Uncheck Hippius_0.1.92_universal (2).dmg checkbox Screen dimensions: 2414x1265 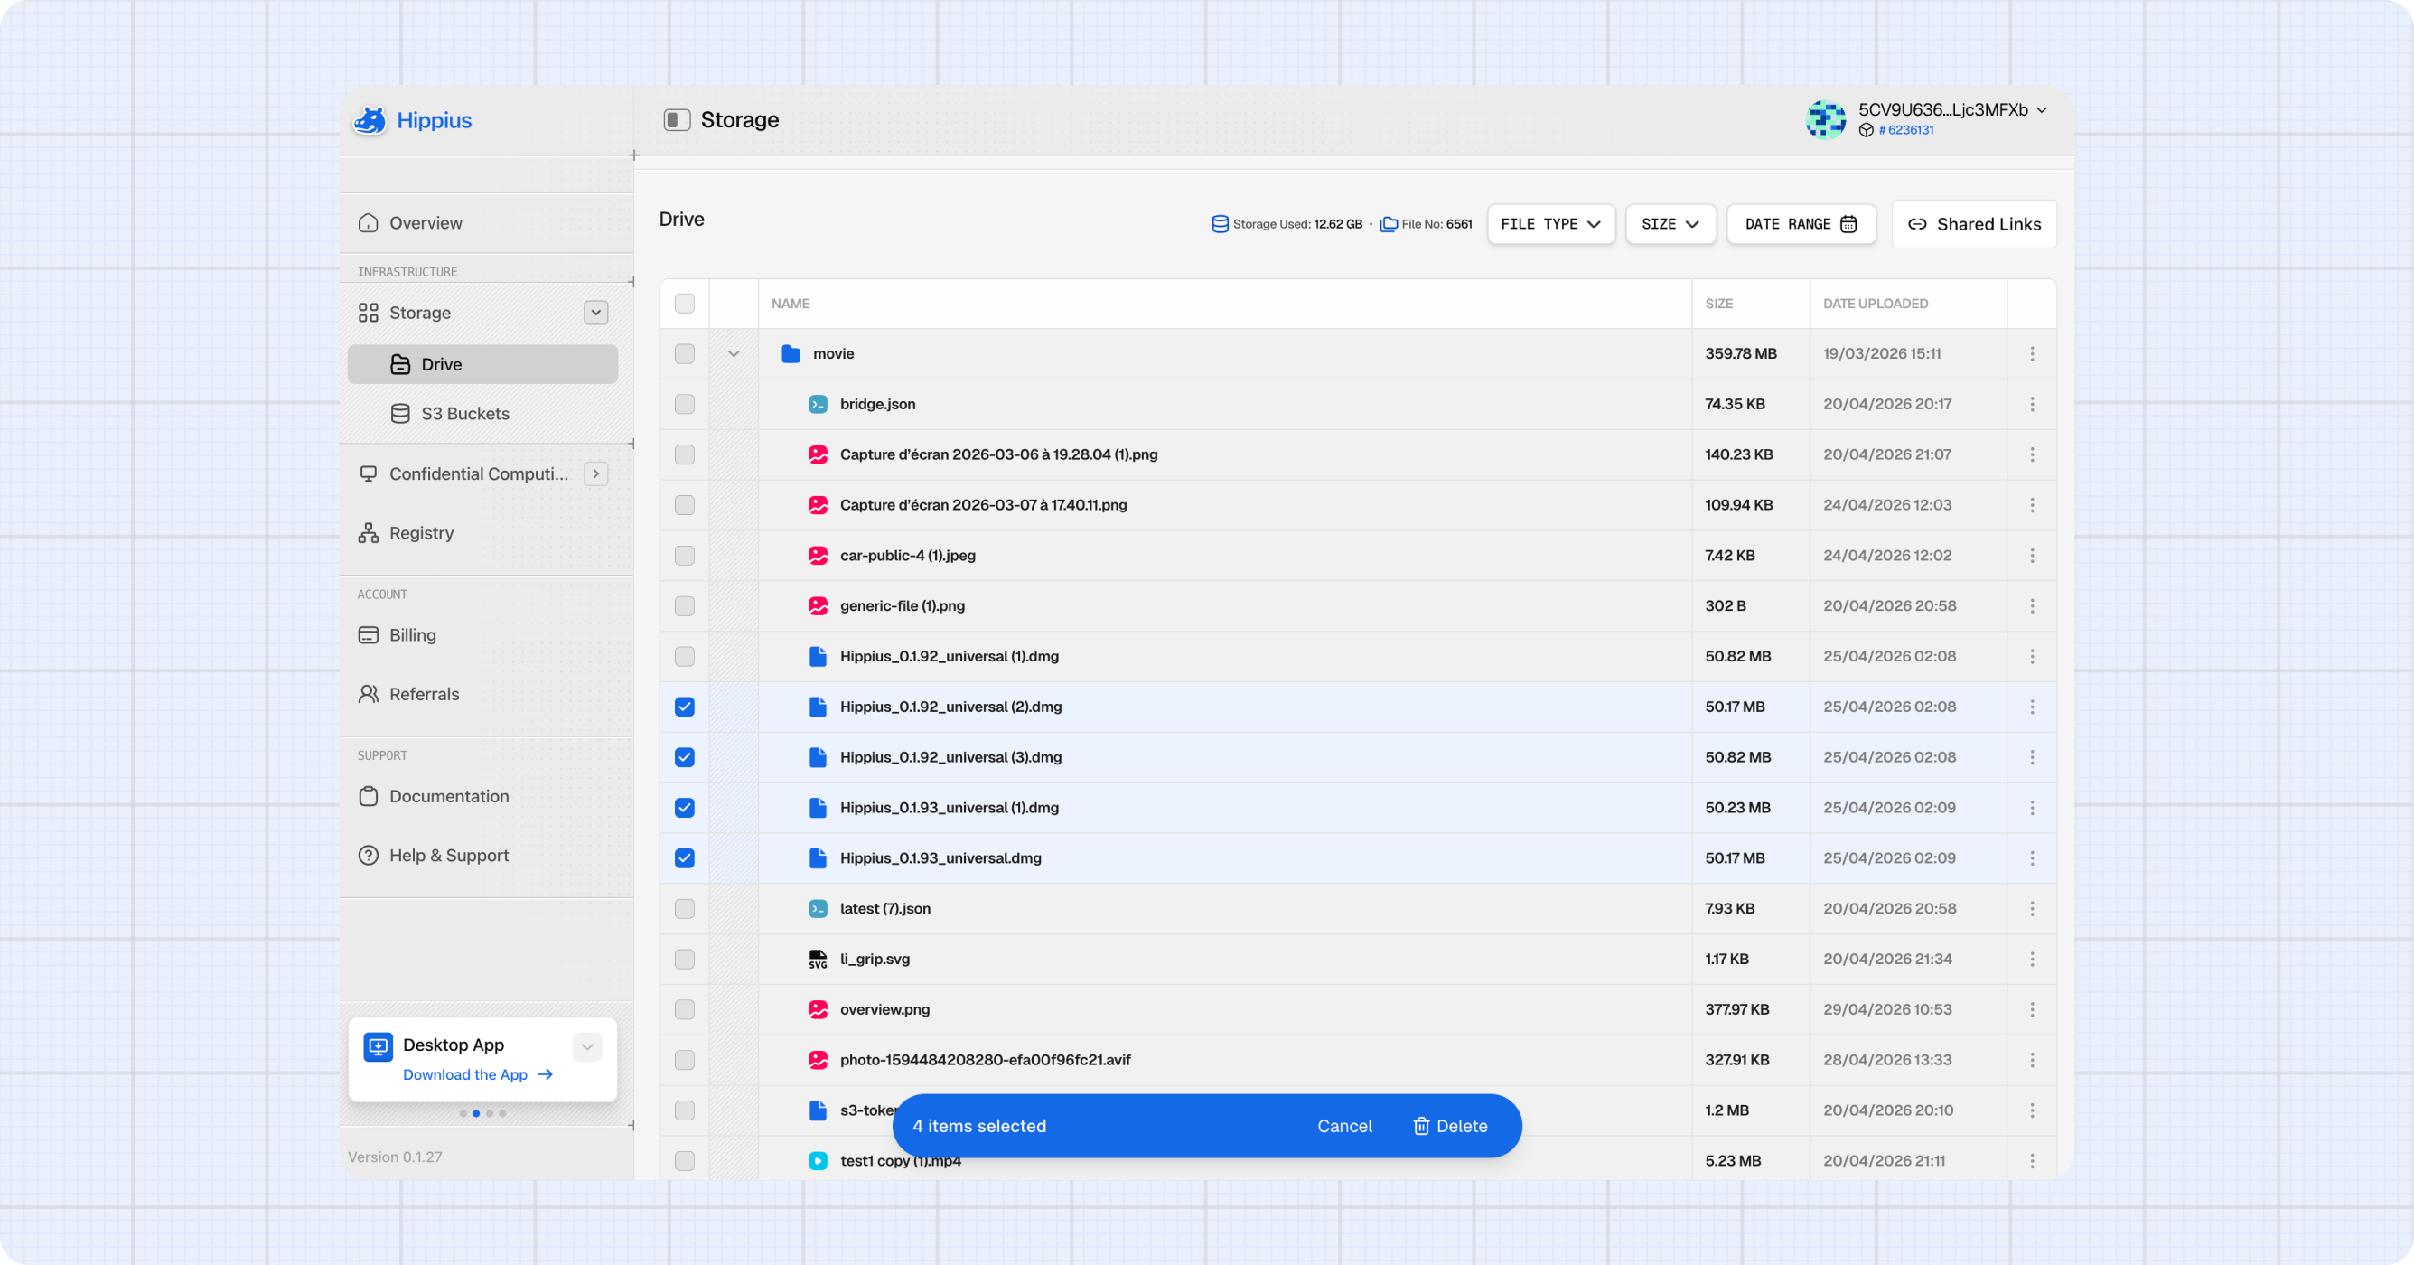point(685,707)
